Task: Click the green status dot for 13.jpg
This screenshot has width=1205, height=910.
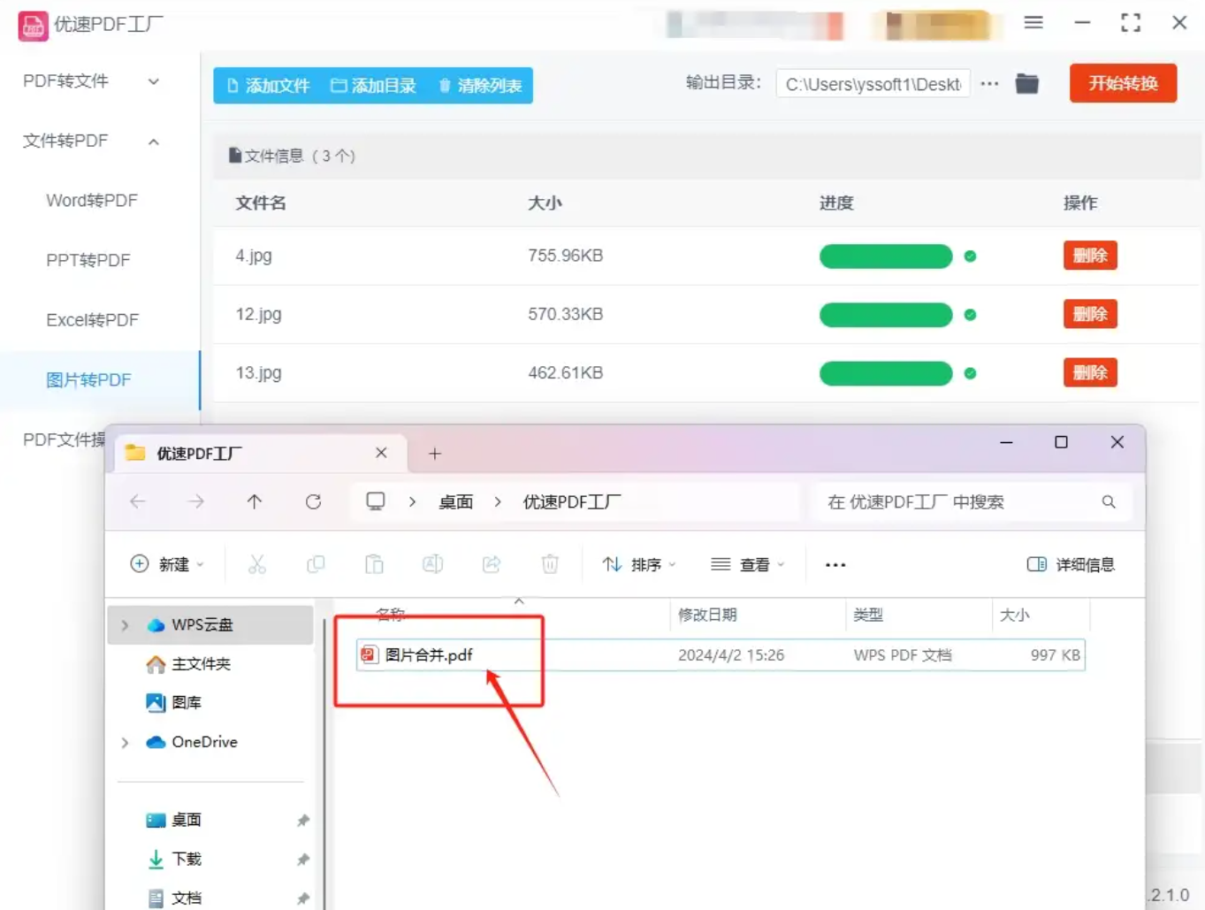Action: 970,373
